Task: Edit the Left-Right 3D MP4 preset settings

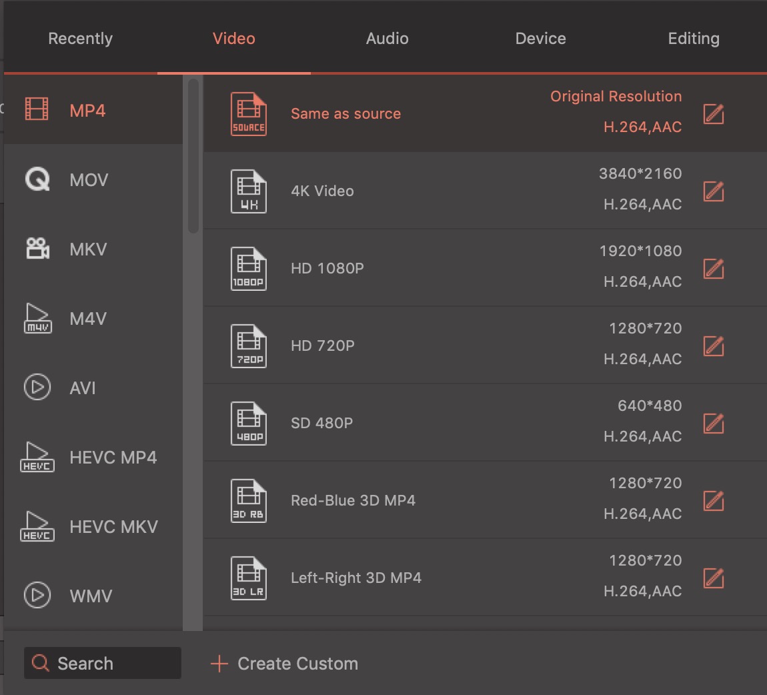Action: [x=714, y=578]
